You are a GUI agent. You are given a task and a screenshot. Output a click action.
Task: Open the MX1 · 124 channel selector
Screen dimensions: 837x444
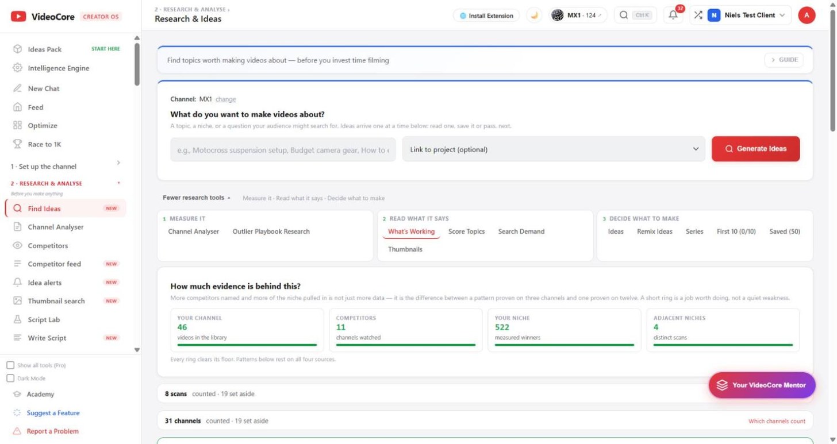tap(577, 16)
